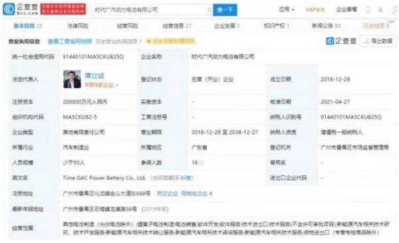399x243 pixels.
Task: Open 历史营业执照信息 1 link
Action: pyautogui.click(x=118, y=41)
